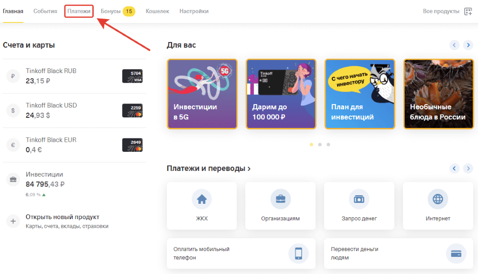478x274 pixels.
Task: Click Открыть новый продукт
Action: [63, 217]
